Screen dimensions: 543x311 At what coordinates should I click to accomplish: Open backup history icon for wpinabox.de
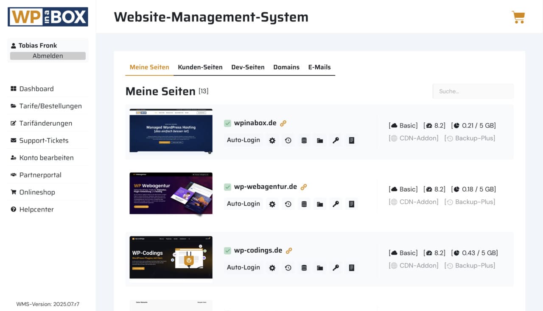coord(288,140)
